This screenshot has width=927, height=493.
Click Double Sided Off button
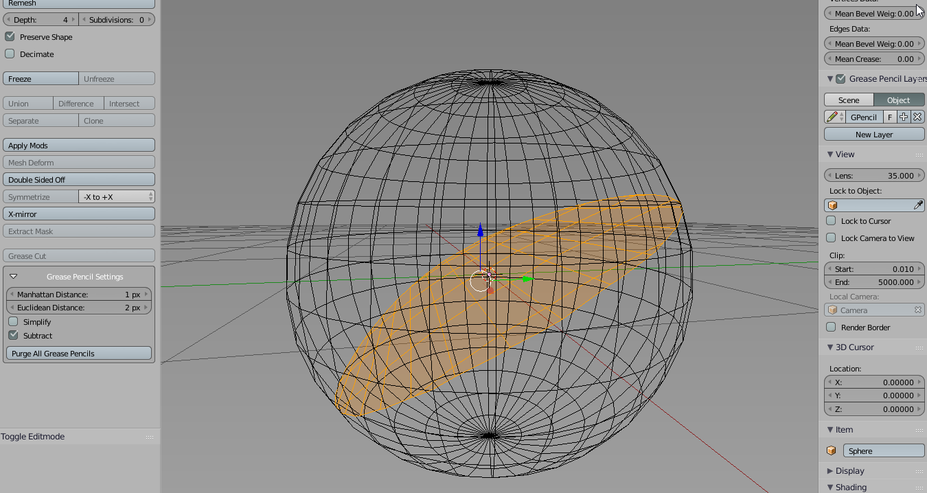79,180
